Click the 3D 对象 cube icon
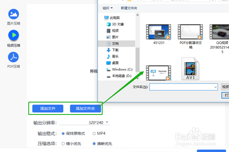The width and height of the screenshot is (229, 152). point(109,24)
